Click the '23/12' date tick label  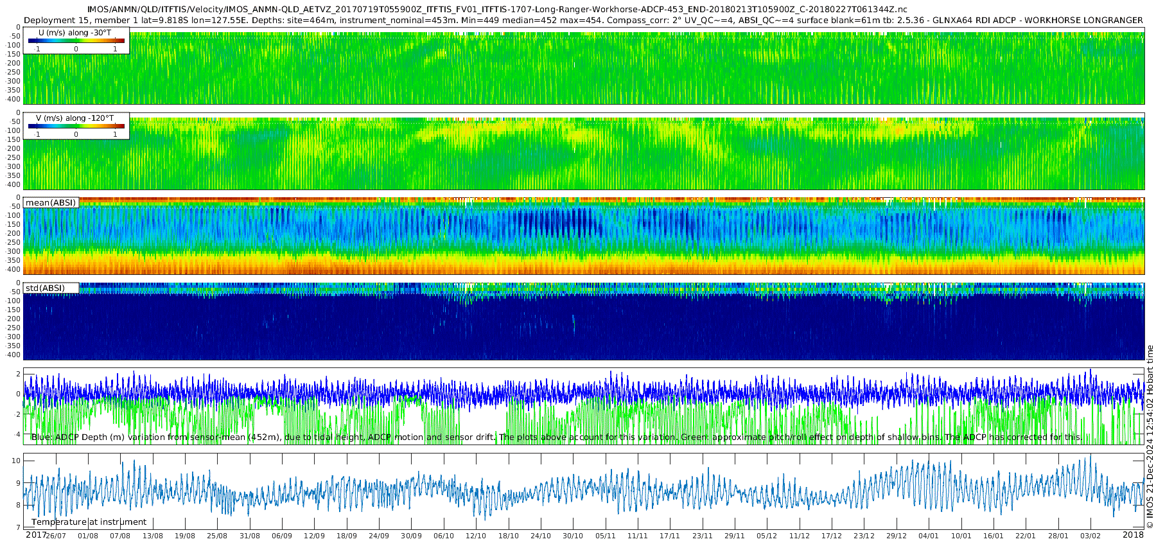[864, 536]
